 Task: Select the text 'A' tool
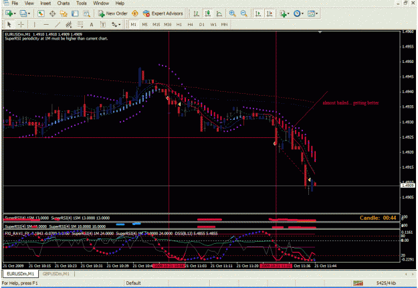pos(92,25)
